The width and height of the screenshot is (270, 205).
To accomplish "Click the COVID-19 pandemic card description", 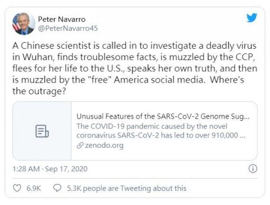I will coord(161,131).
